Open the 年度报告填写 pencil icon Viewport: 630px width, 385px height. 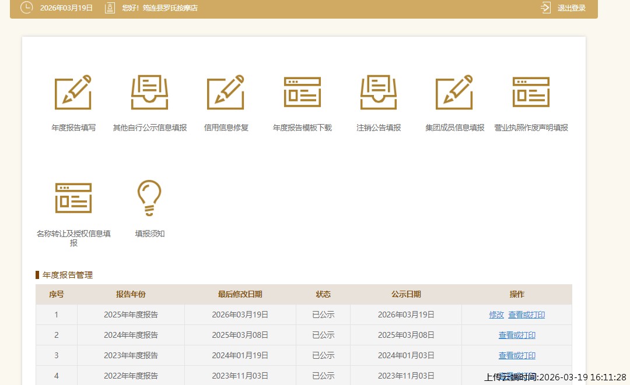tap(73, 92)
